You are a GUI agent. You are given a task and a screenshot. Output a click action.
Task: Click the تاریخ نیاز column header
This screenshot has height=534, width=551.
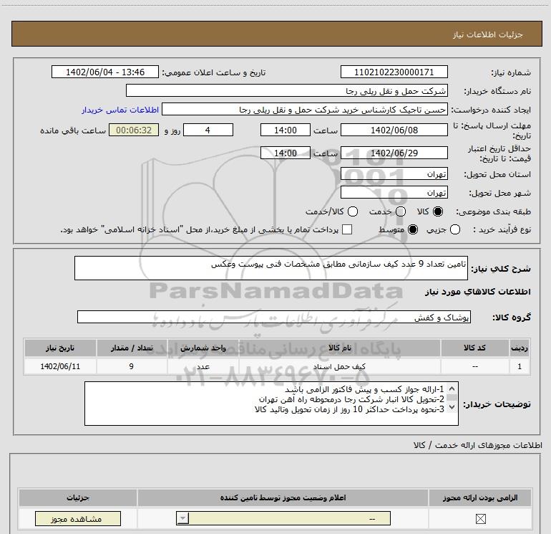(60, 348)
